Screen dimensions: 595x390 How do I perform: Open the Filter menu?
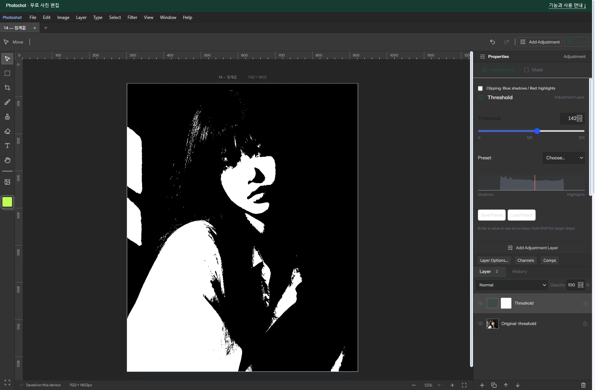(132, 17)
